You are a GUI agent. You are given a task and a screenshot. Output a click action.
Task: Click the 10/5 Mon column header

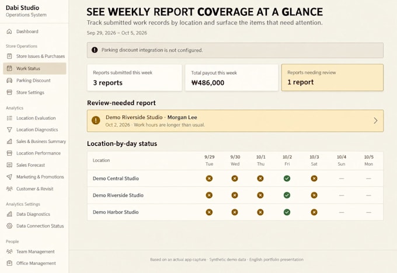tap(368, 160)
